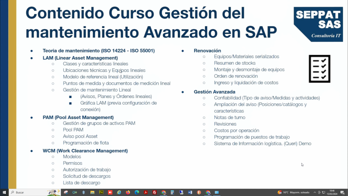Select the 'Renovación' heading
The image size is (348, 196).
207,51
